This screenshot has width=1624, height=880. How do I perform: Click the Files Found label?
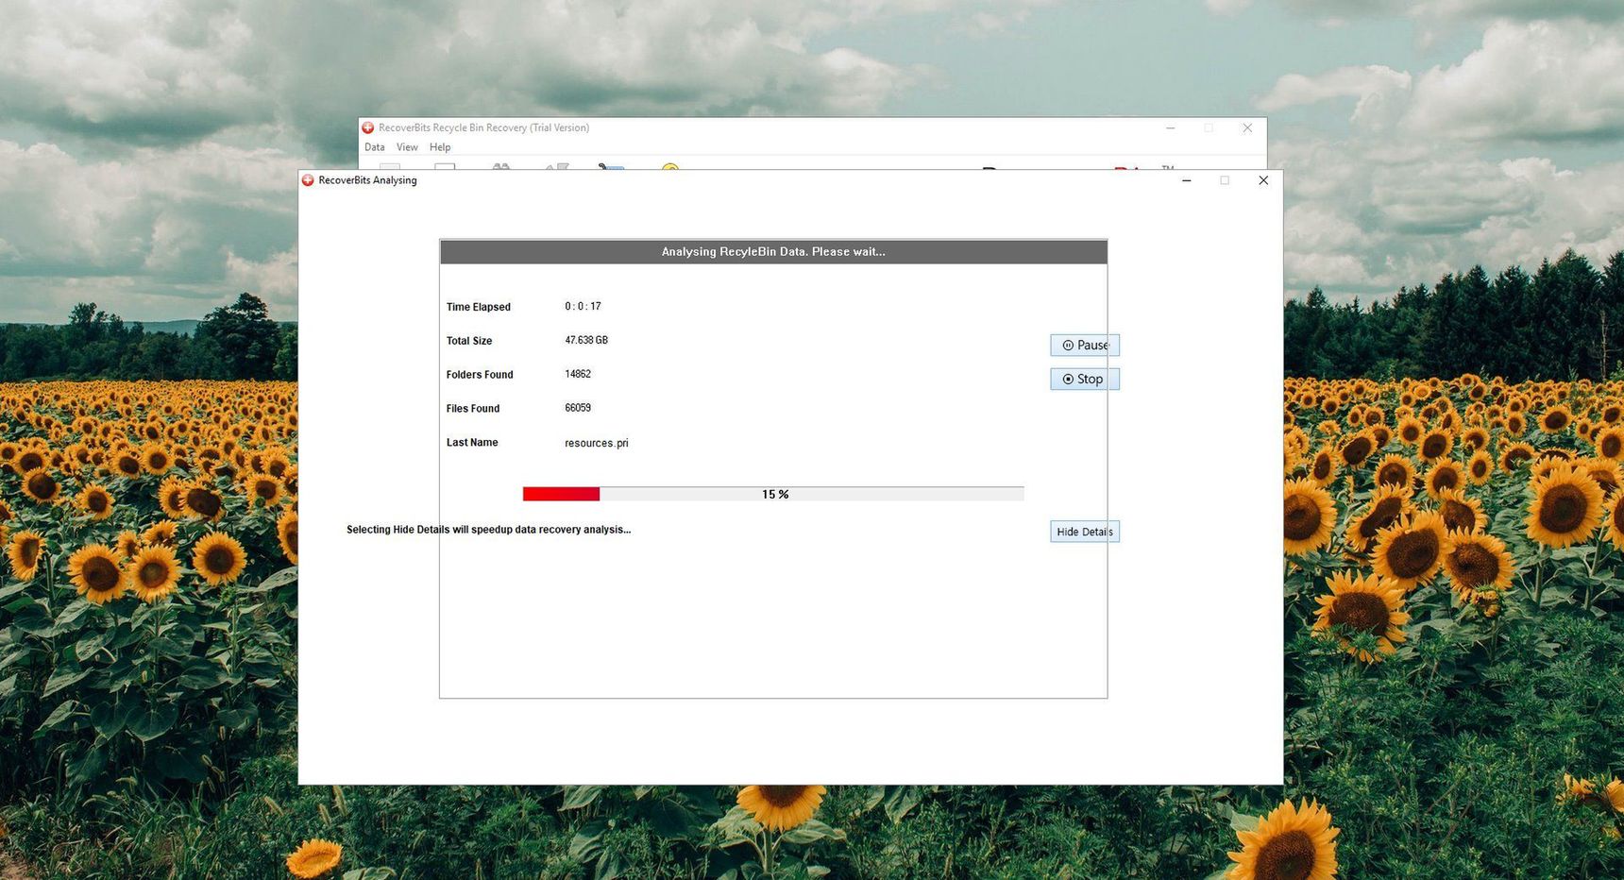pos(473,409)
